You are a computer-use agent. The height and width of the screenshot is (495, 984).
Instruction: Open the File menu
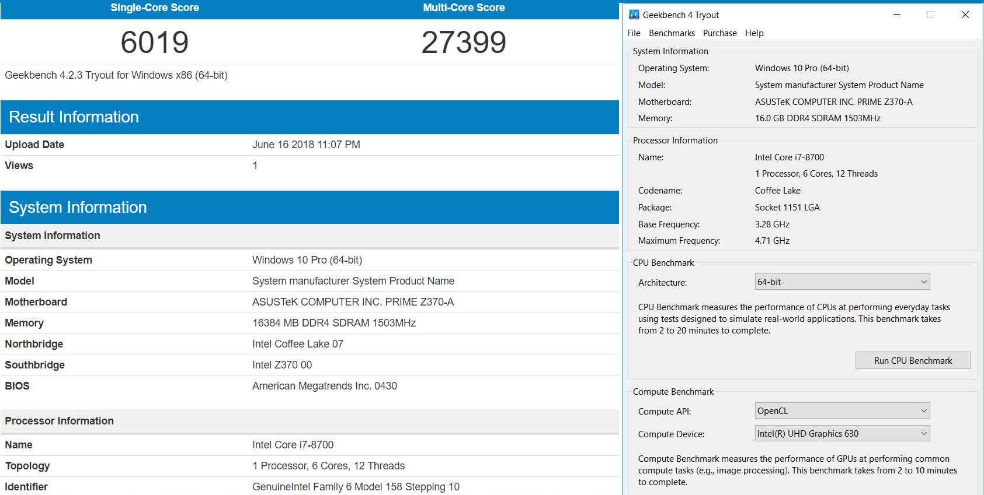coord(634,33)
